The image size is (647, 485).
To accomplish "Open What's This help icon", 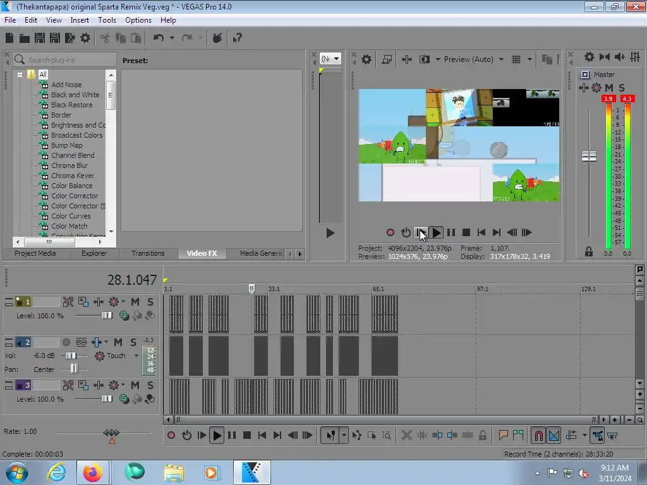I will click(x=237, y=39).
